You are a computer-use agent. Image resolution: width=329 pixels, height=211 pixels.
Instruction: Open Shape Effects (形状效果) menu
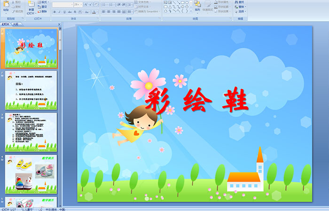click(222, 11)
